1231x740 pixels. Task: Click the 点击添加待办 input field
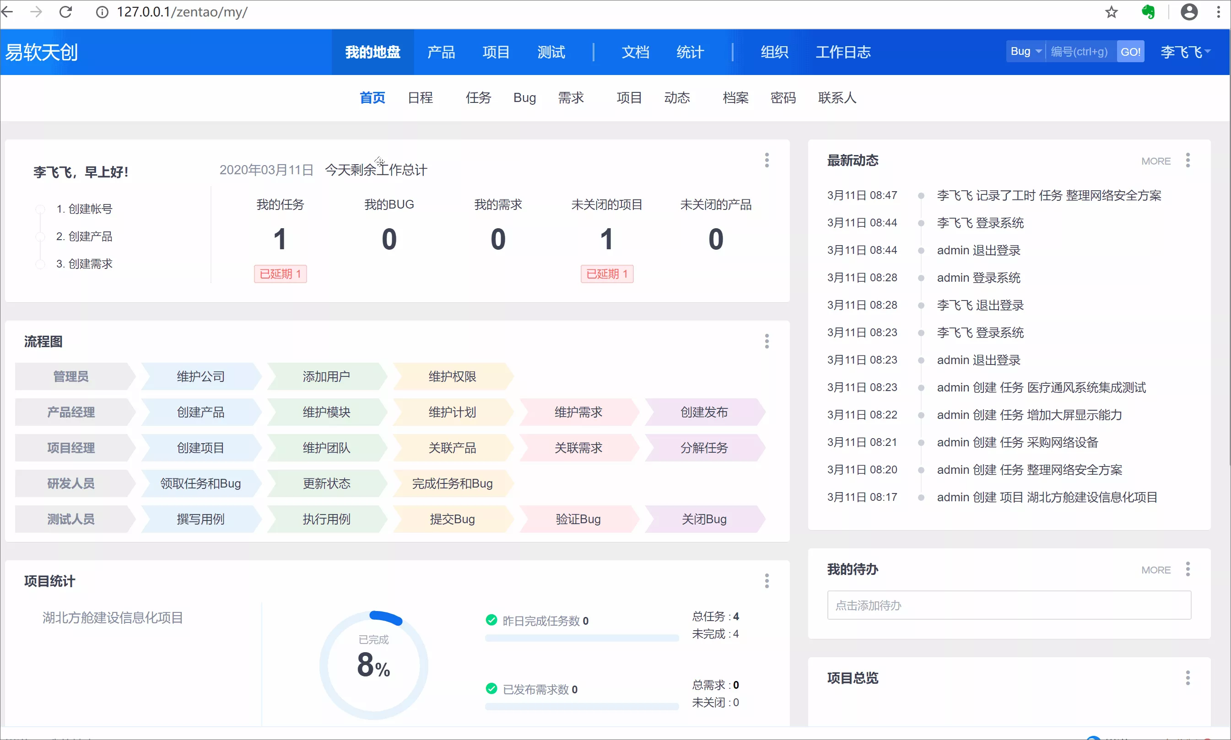coord(1009,605)
